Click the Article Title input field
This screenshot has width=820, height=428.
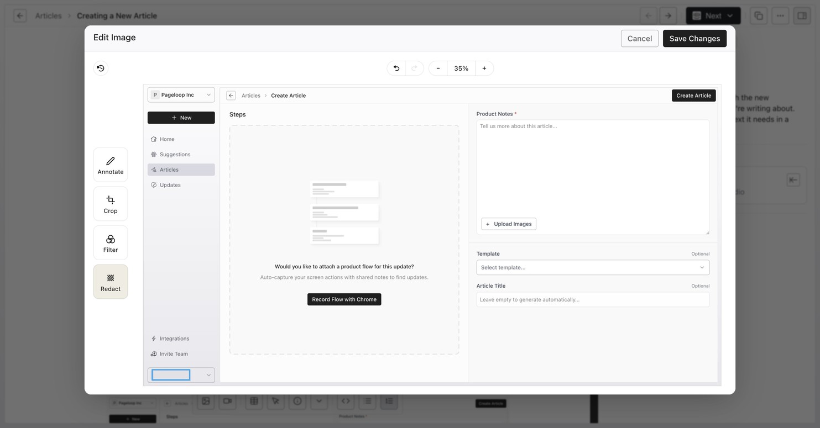click(593, 299)
